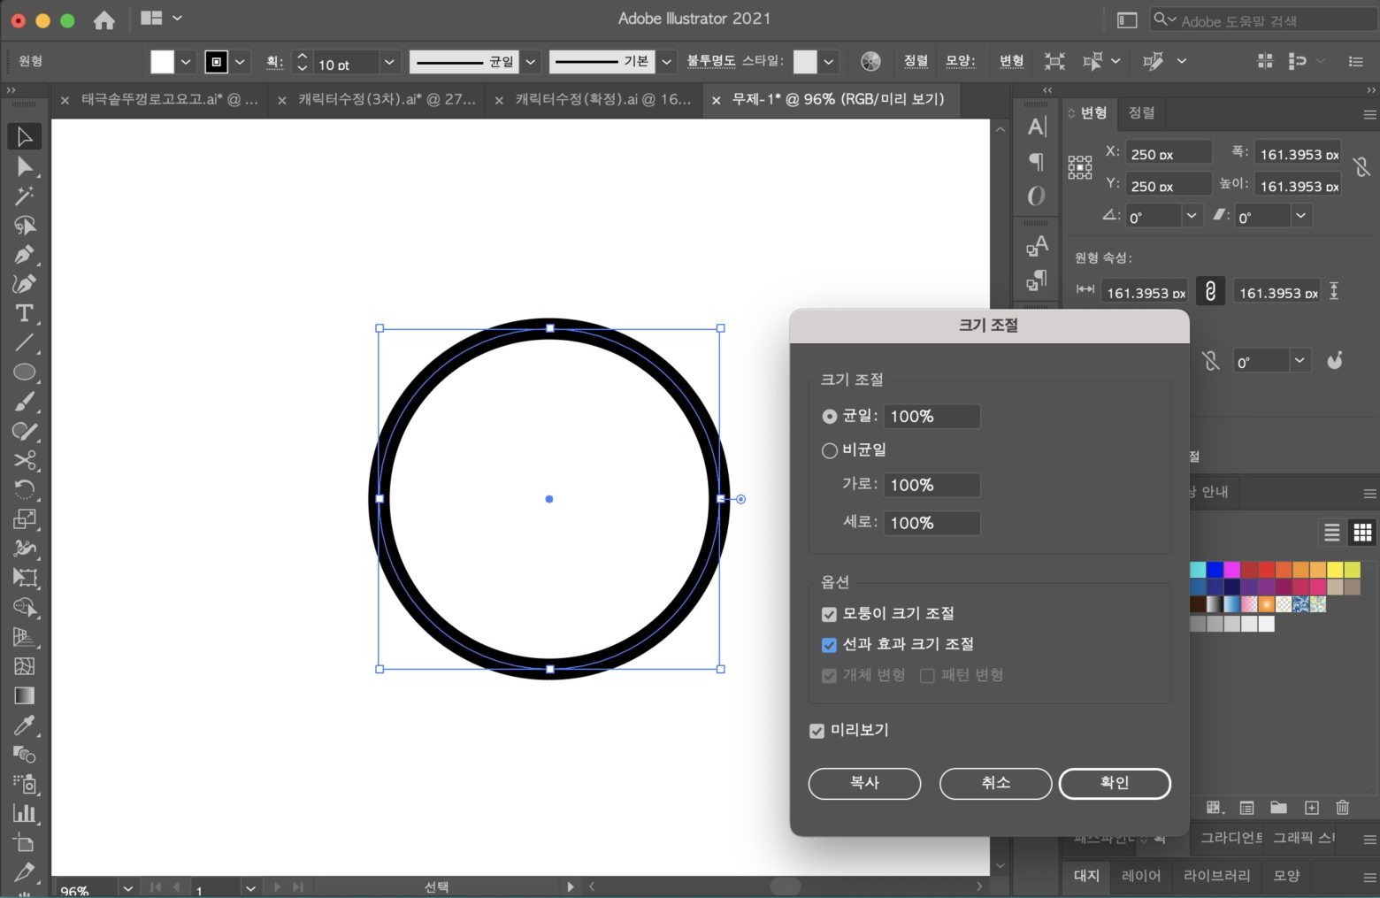This screenshot has width=1380, height=898.
Task: Open the zoom level dropdown at bottom left
Action: click(x=126, y=887)
